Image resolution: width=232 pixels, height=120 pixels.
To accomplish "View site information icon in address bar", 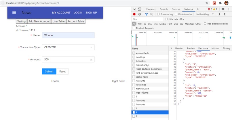I will tap(3, 3).
